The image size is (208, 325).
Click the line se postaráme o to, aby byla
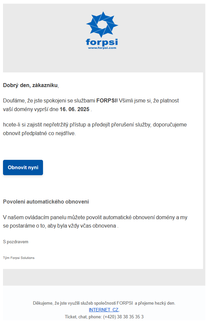pyautogui.click(x=61, y=226)
